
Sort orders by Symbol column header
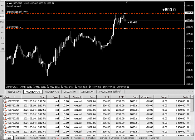pyautogui.click(x=76, y=97)
